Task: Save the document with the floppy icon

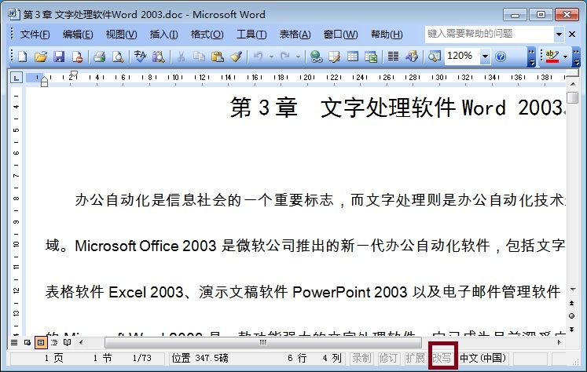Action: [x=59, y=57]
